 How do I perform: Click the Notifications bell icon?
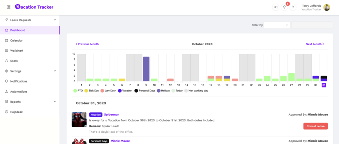pyautogui.click(x=7, y=81)
